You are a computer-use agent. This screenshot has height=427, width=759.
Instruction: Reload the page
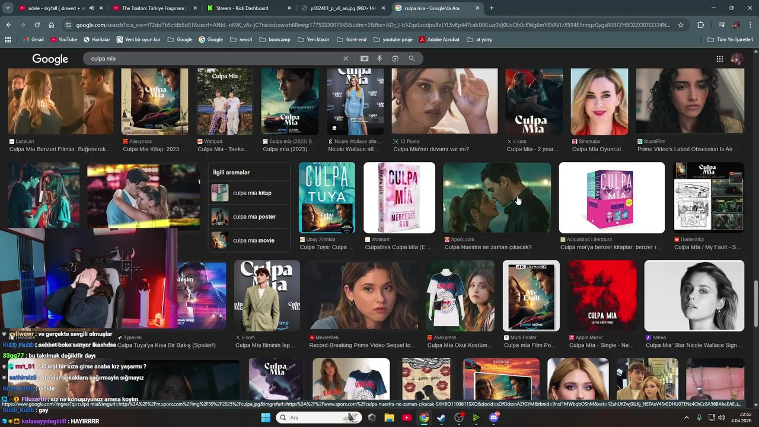tap(37, 25)
